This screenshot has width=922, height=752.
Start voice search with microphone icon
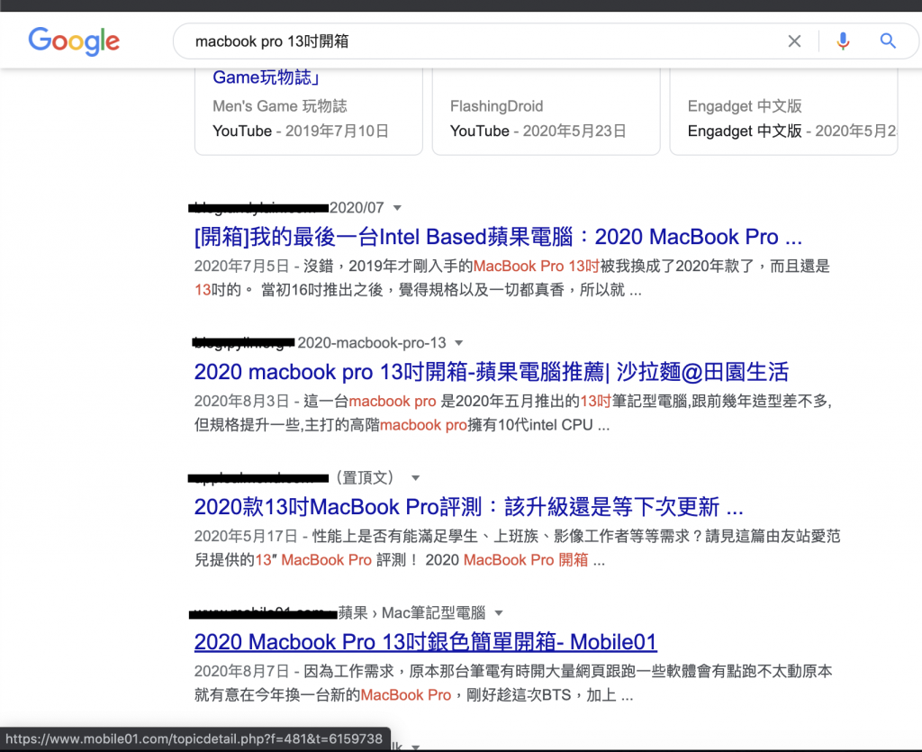[x=843, y=41]
